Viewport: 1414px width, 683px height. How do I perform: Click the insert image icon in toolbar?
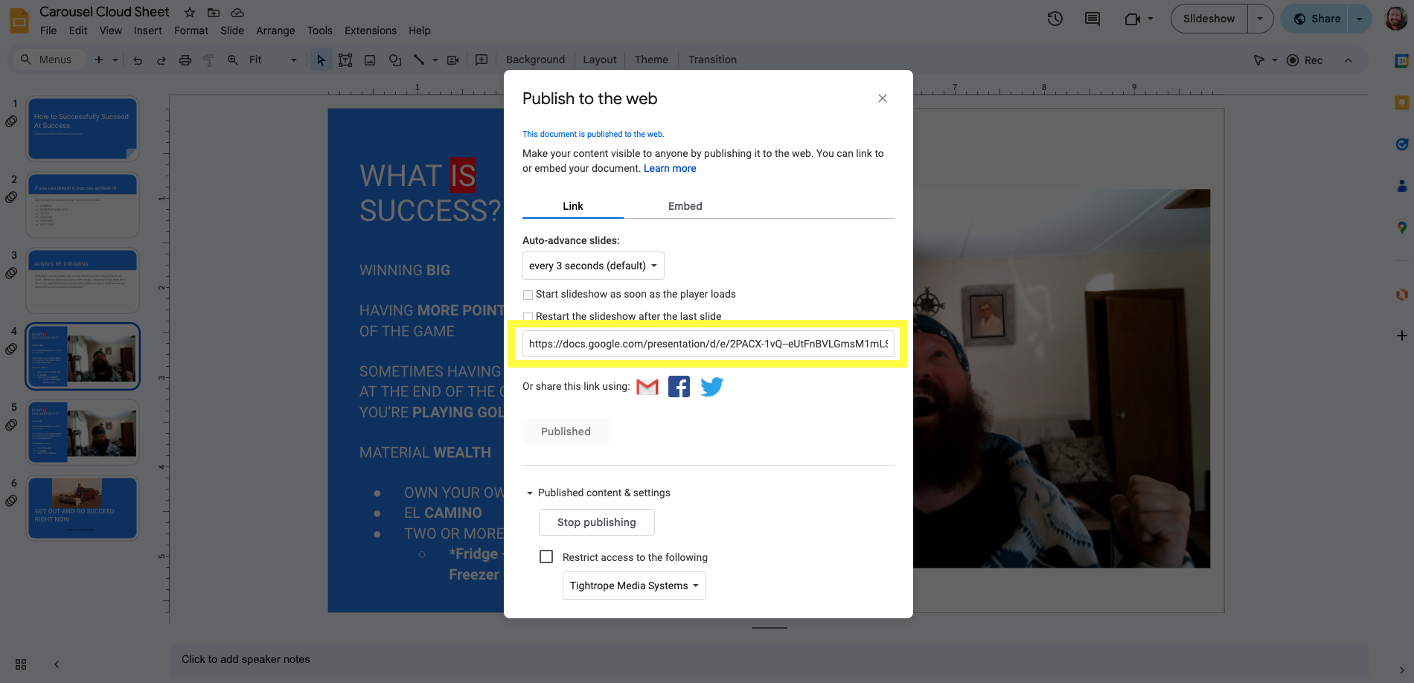coord(370,60)
